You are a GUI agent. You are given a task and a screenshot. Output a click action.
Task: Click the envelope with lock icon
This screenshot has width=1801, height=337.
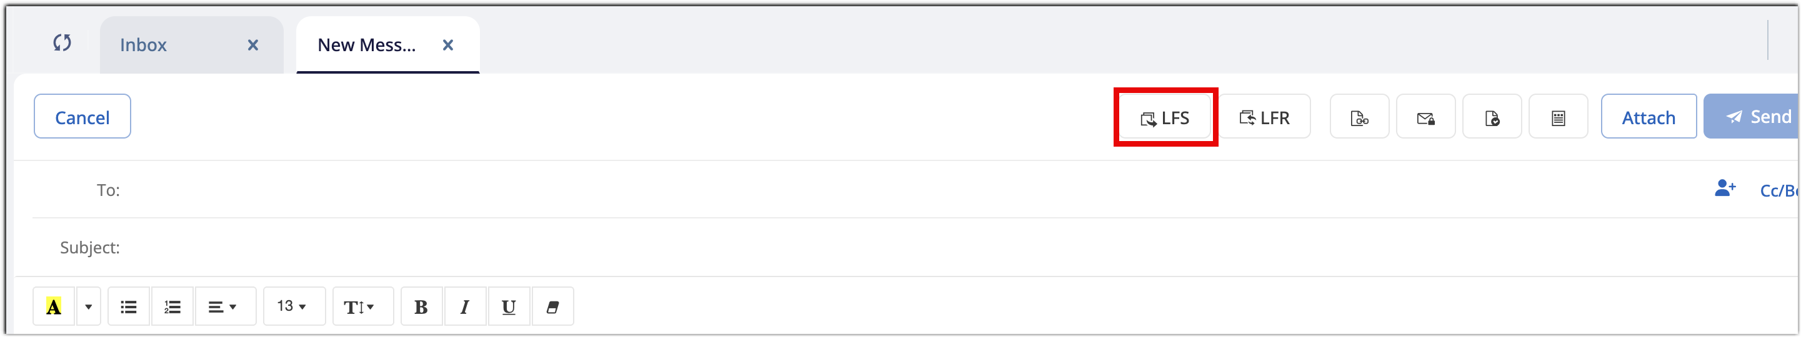coord(1425,118)
